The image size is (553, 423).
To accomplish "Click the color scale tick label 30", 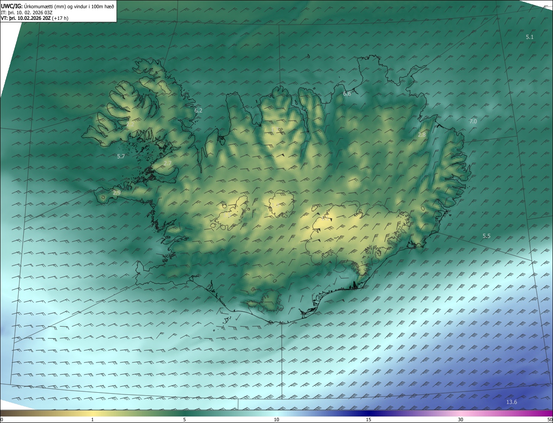I will 461,420.
